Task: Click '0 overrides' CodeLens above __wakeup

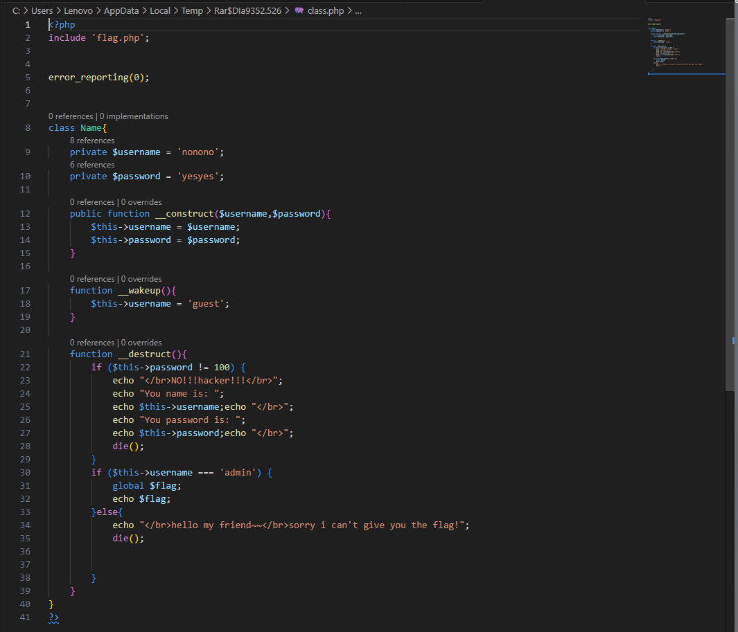Action: point(141,279)
